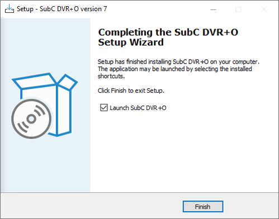Click the center hole of the disc graphic
Image resolution: width=279 pixels, height=219 pixels.
pos(31,119)
